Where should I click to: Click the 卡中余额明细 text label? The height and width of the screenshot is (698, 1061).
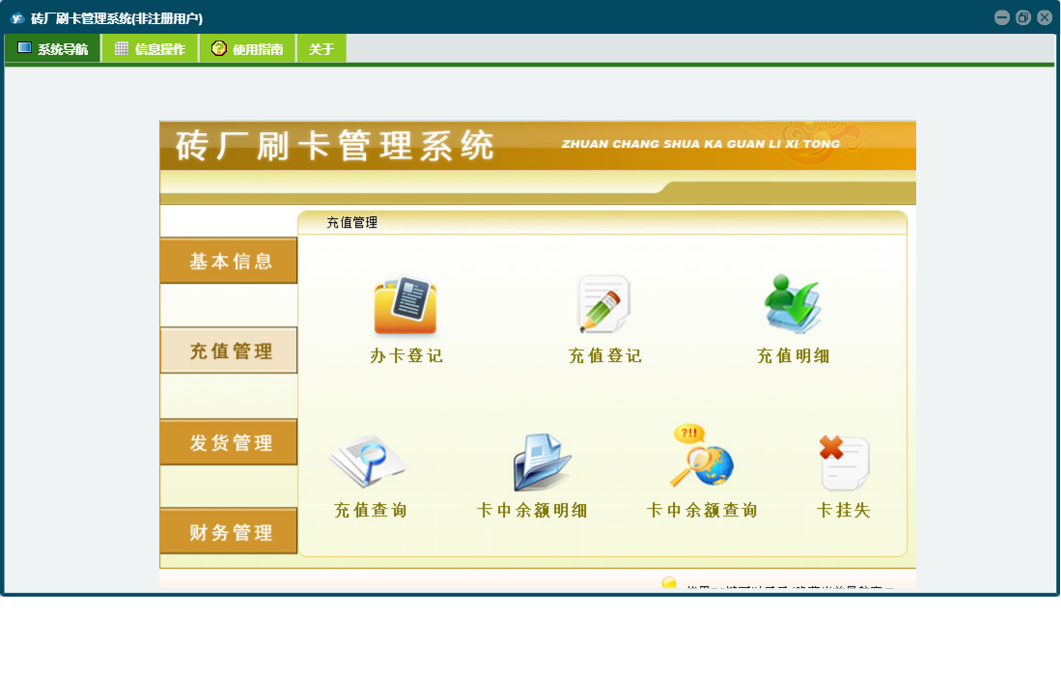[532, 510]
